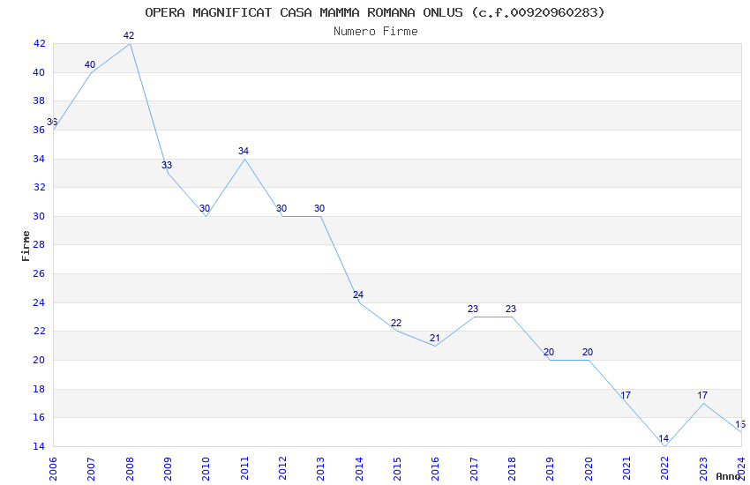Select data point value 20 for 2020
Screen dimensions: 750x485
[588, 352]
